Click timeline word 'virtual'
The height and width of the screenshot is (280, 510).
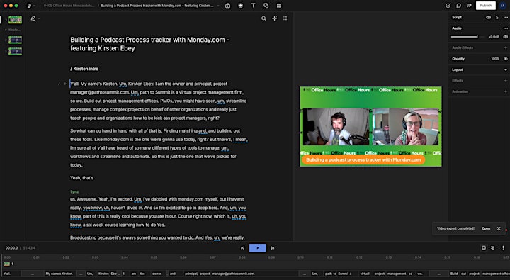coord(365,274)
